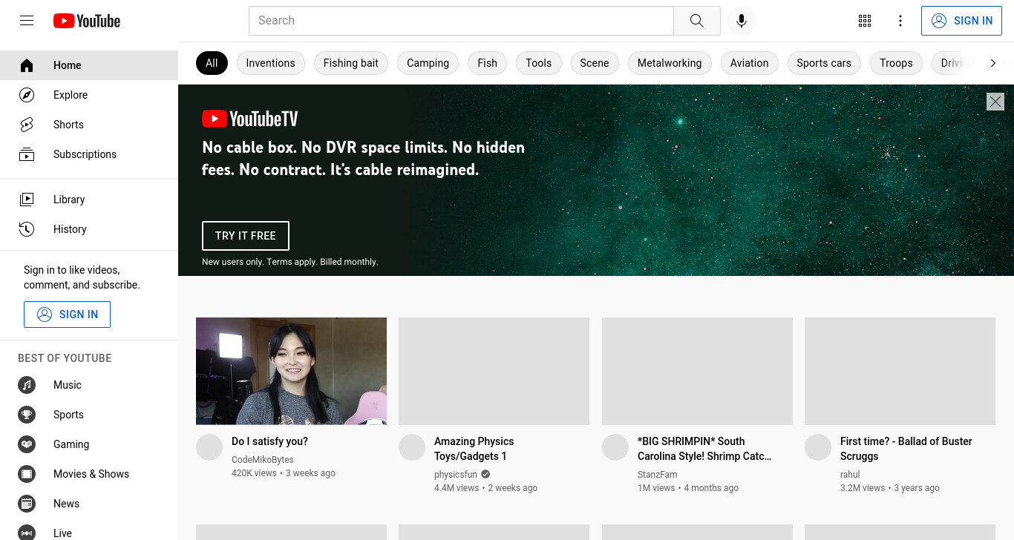Select the Inventions filter chip
1014x540 pixels.
[x=270, y=63]
